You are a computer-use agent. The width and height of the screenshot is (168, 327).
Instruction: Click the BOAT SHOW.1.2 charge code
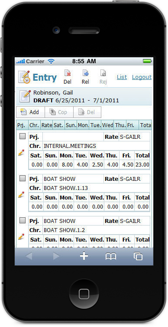[x=64, y=230]
